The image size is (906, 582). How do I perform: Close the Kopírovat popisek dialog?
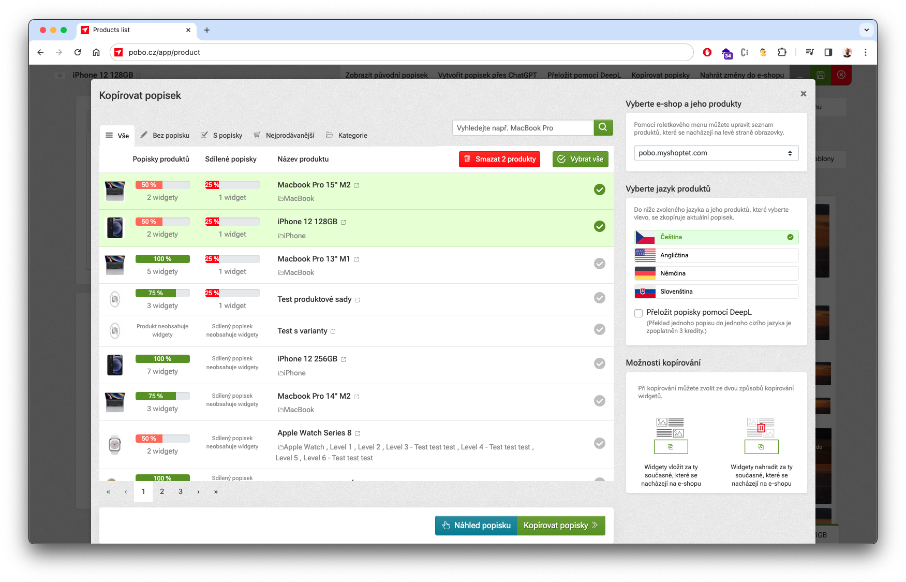point(804,94)
